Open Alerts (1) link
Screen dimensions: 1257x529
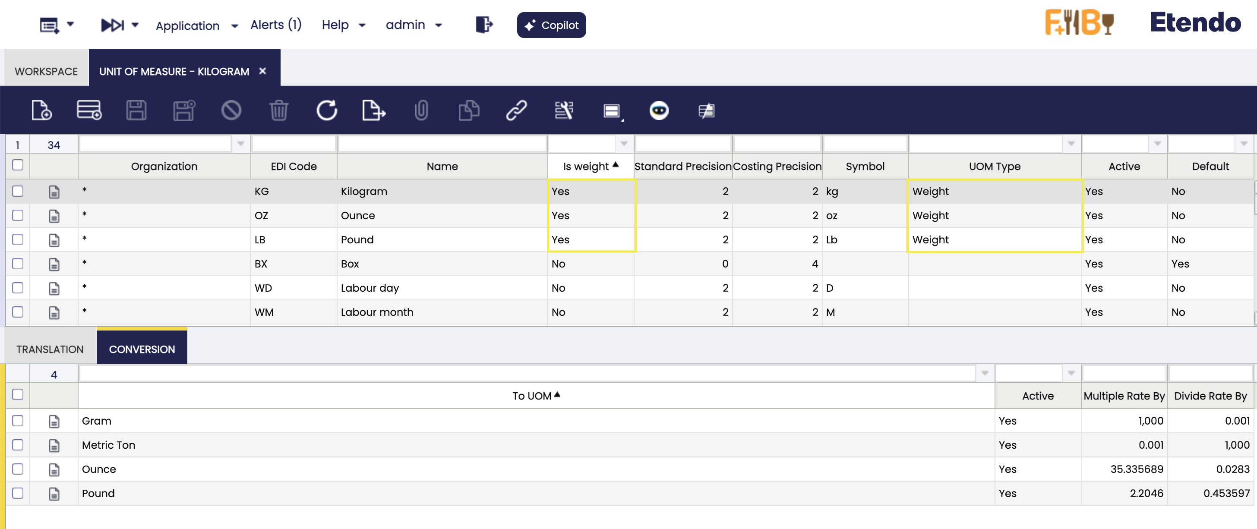point(276,25)
